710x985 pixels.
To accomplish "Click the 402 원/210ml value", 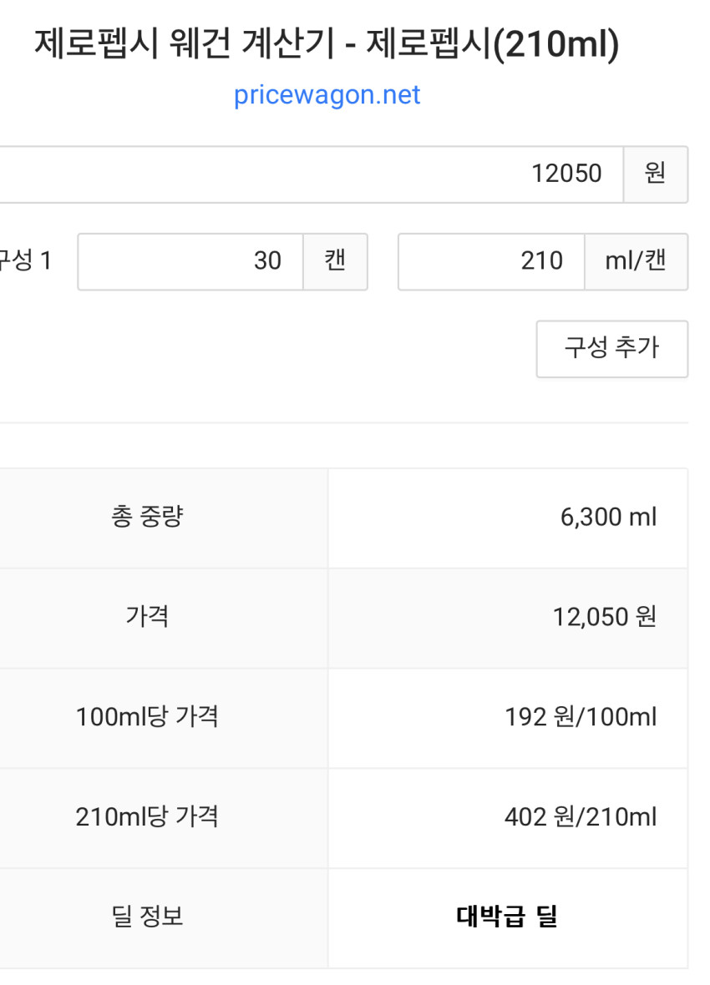I will (x=581, y=816).
